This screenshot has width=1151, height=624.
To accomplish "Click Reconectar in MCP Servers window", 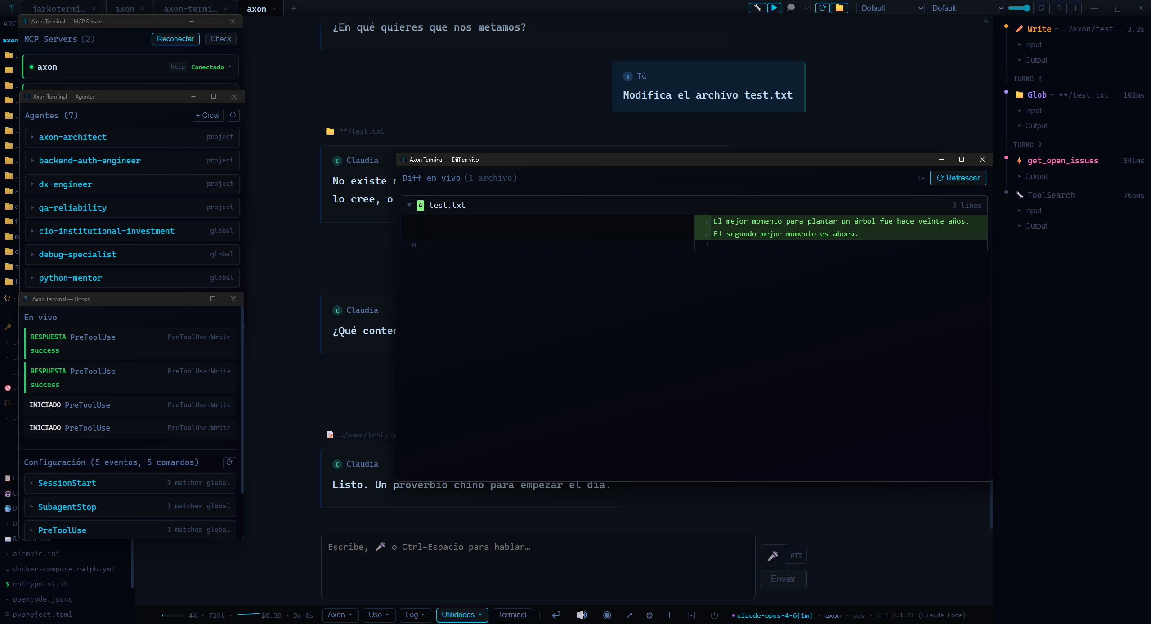I will click(175, 39).
